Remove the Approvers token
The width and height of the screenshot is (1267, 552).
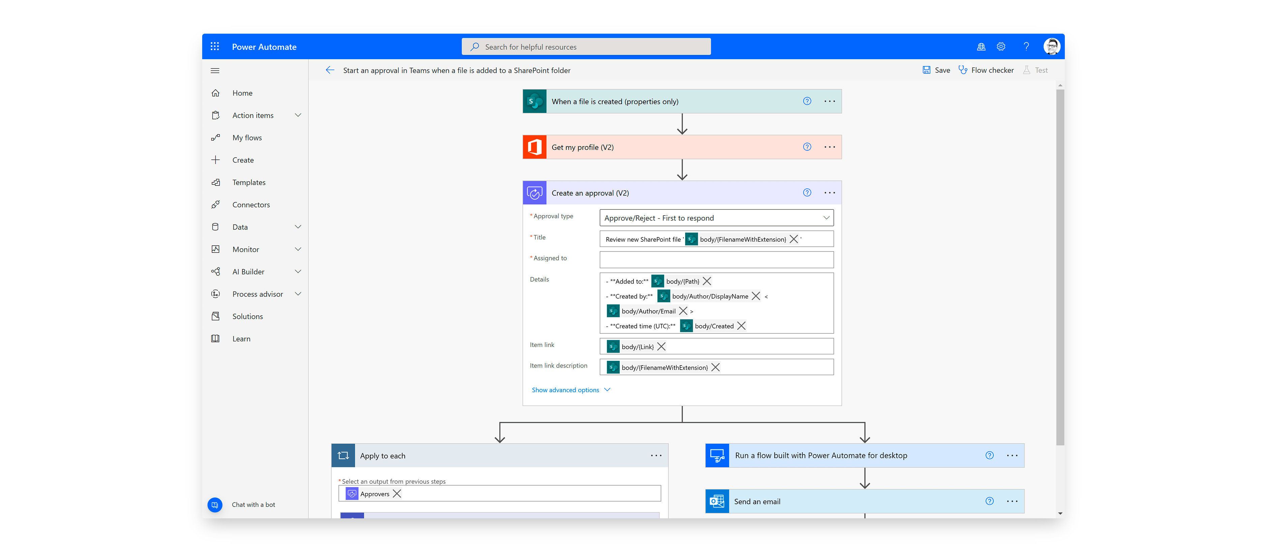click(397, 493)
